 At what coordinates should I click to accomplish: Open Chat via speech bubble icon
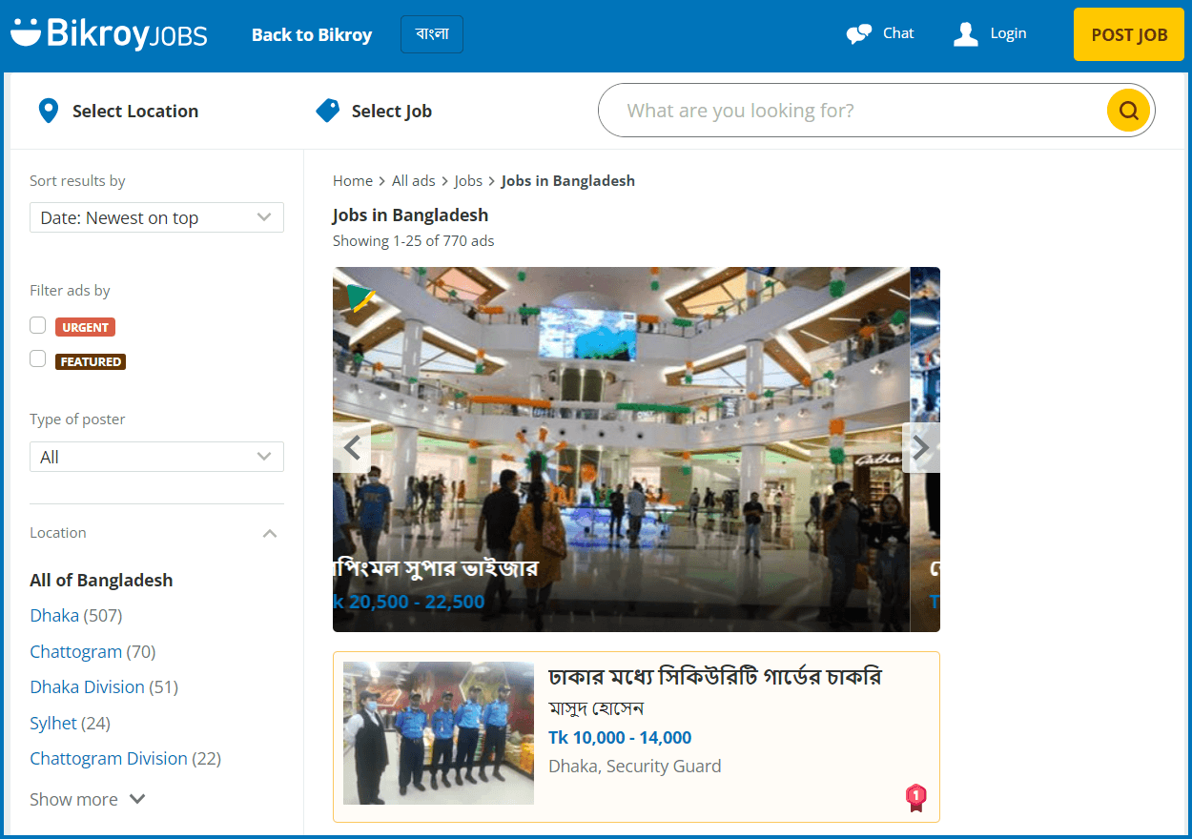[859, 34]
